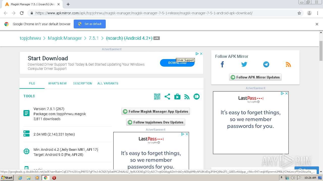Click AdChoices icon on Start Download ad

click(198, 54)
